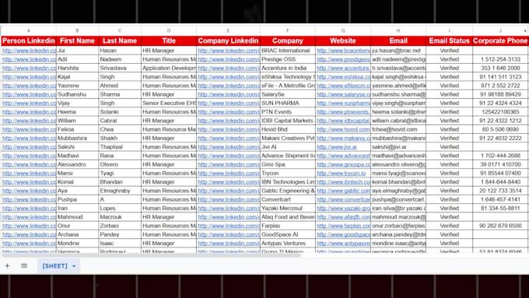The image size is (529, 298).
Task: Add a new sheet with plus icon
Action: (7, 265)
